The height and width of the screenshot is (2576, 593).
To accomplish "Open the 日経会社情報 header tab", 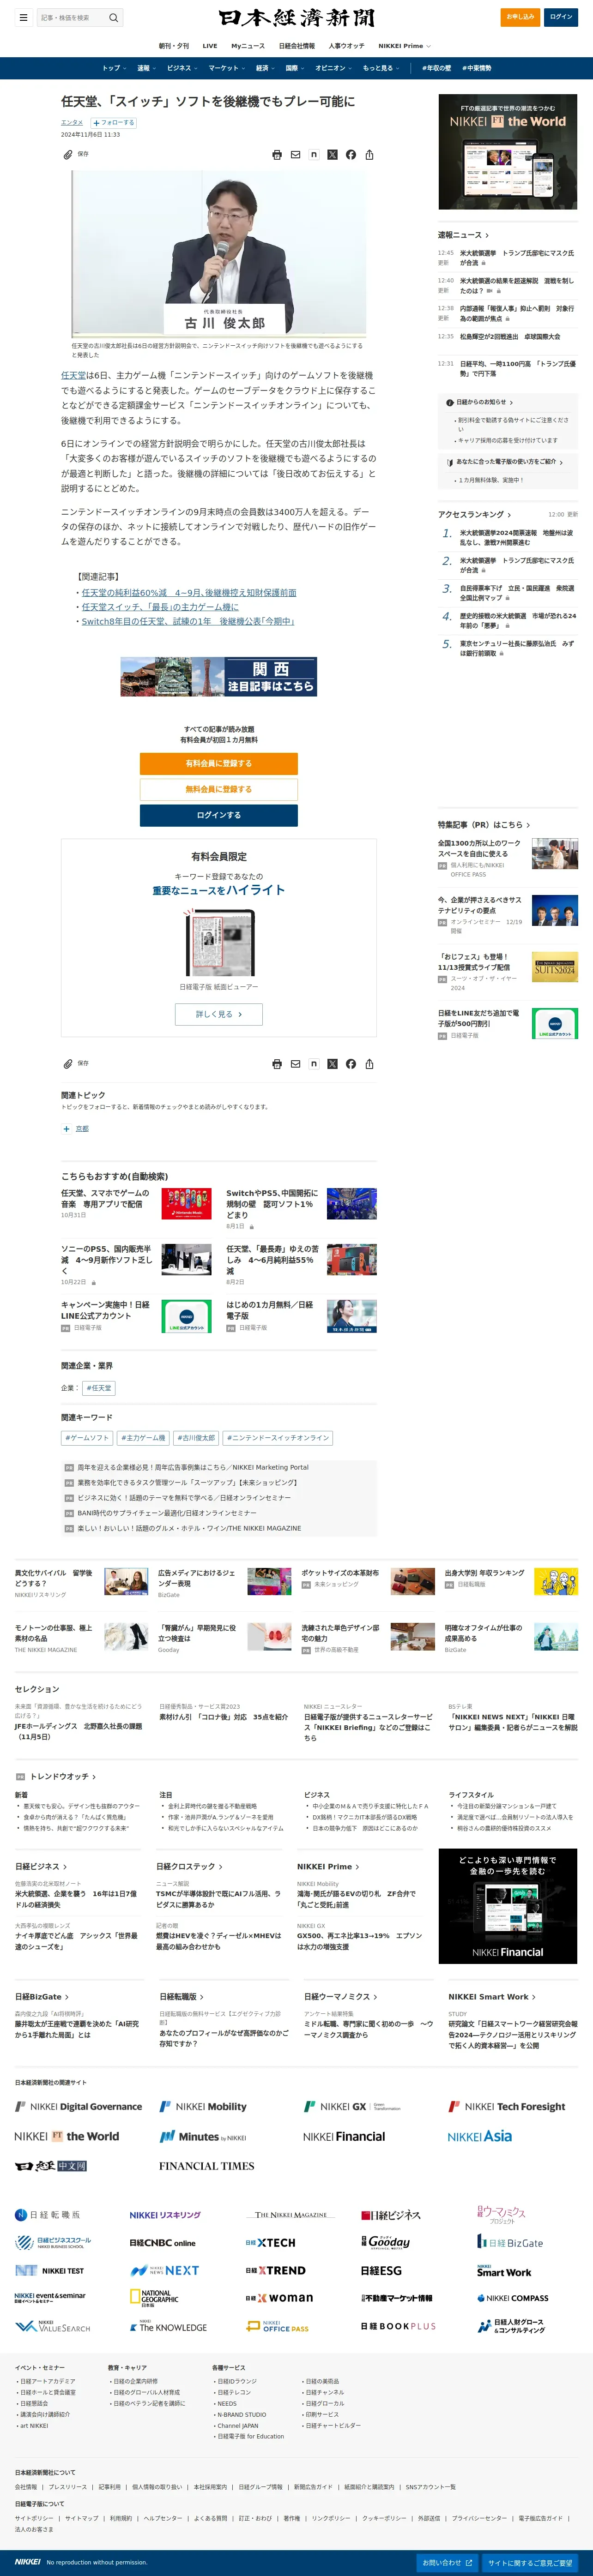I will pyautogui.click(x=297, y=46).
